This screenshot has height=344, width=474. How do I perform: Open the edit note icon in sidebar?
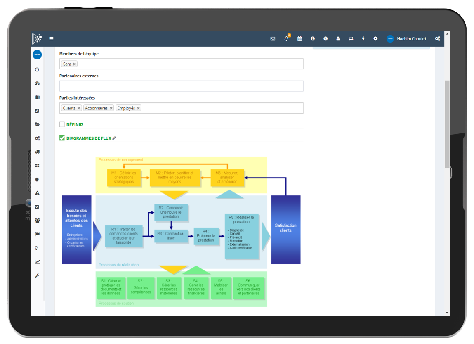pos(37,111)
